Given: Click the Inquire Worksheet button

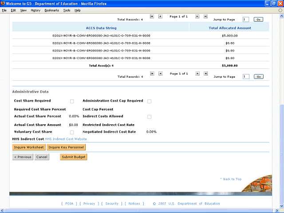Looking at the screenshot, I should pos(29,147).
